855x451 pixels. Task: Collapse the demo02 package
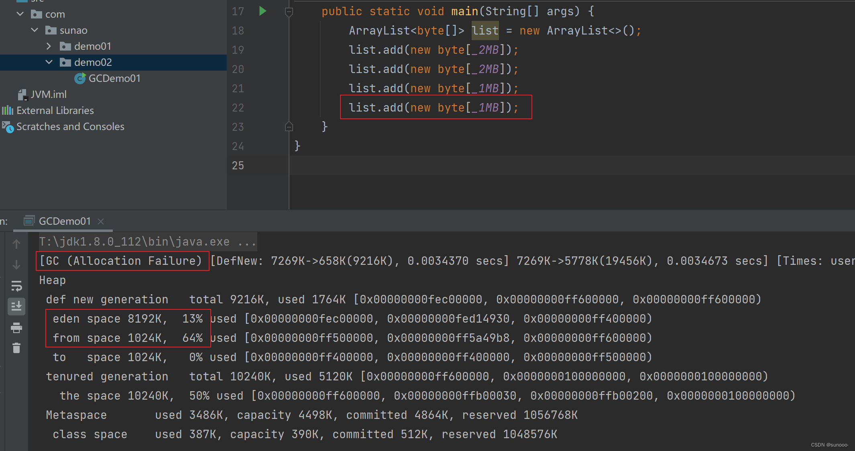pyautogui.click(x=49, y=62)
